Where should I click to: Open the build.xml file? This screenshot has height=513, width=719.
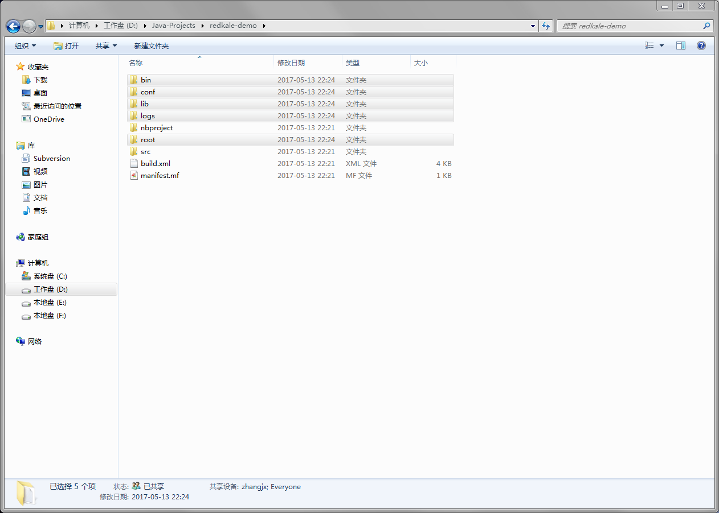155,164
